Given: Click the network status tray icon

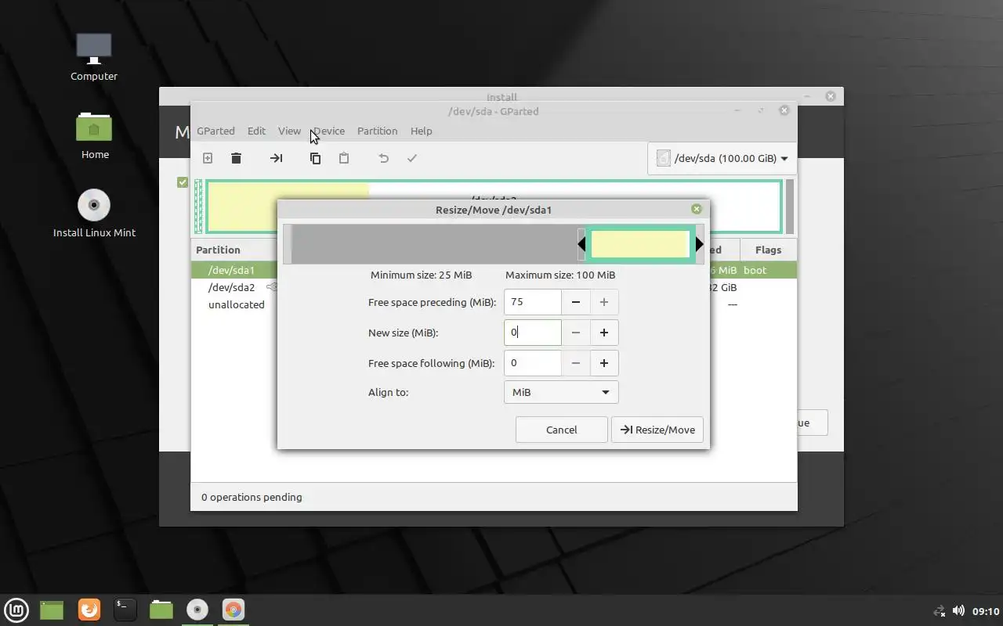Looking at the screenshot, I should [940, 611].
